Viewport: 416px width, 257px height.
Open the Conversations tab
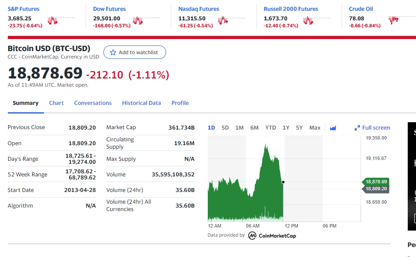click(x=93, y=103)
